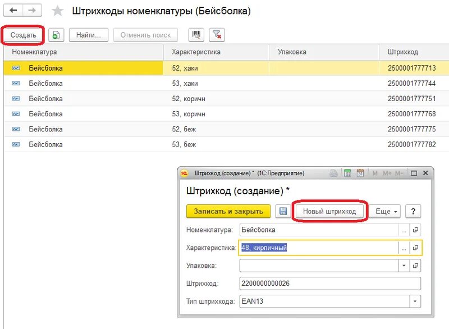Go back with the left arrow button
The width and height of the screenshot is (449, 329).
(13, 11)
